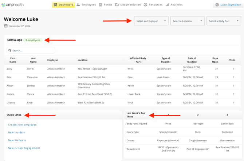Expand the Select an Employer dropdown

[151, 21]
